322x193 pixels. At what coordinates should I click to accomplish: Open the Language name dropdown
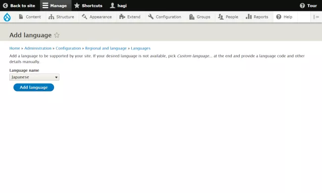34,77
